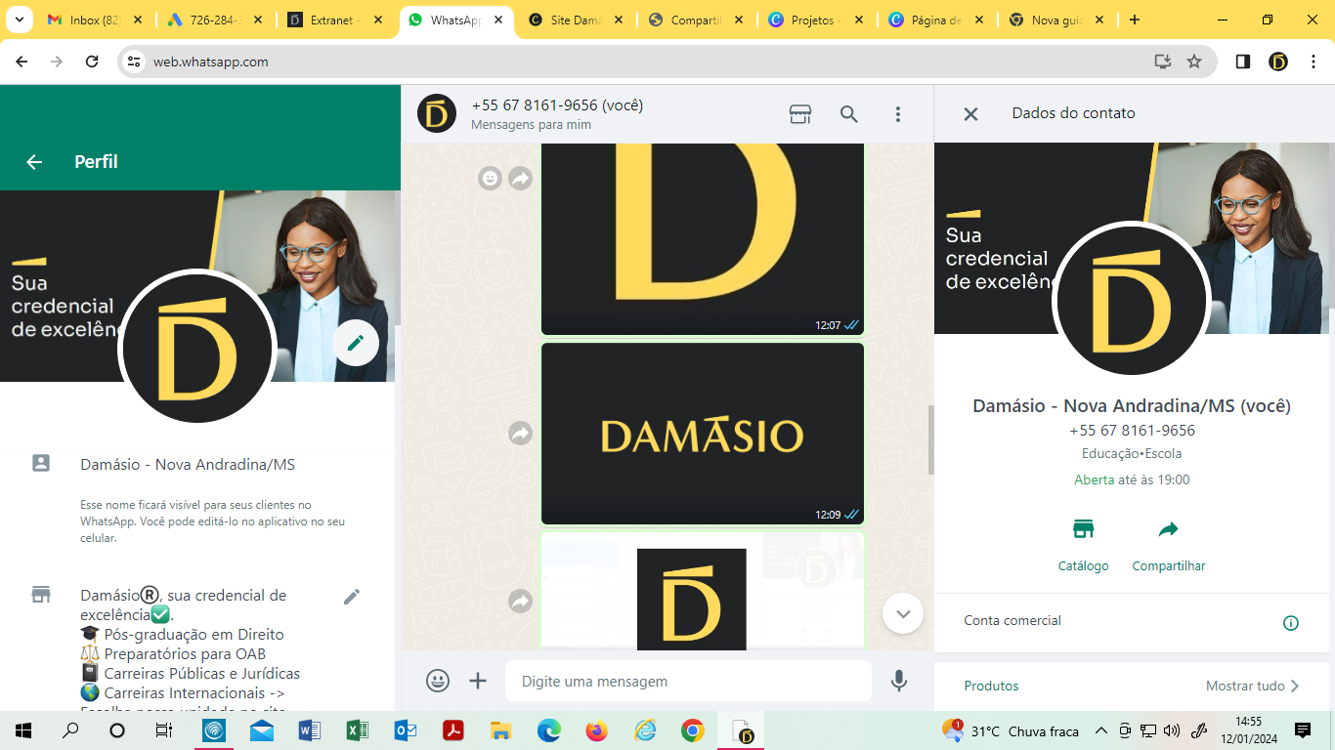Image resolution: width=1335 pixels, height=750 pixels.
Task: Launch Word from the taskbar
Action: click(x=309, y=730)
